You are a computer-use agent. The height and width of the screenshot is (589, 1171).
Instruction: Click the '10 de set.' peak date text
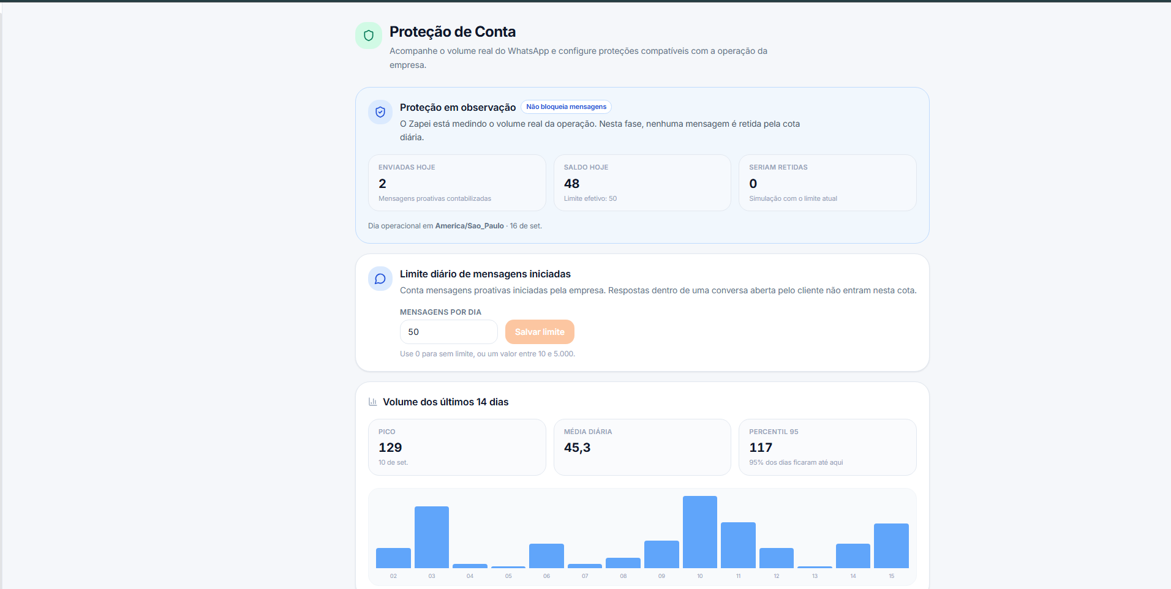coord(393,462)
